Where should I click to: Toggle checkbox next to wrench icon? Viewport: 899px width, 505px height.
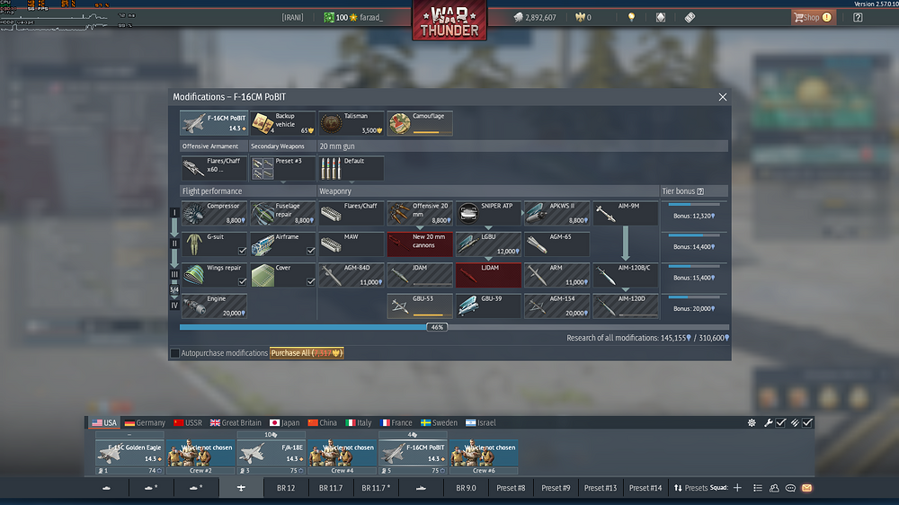781,422
